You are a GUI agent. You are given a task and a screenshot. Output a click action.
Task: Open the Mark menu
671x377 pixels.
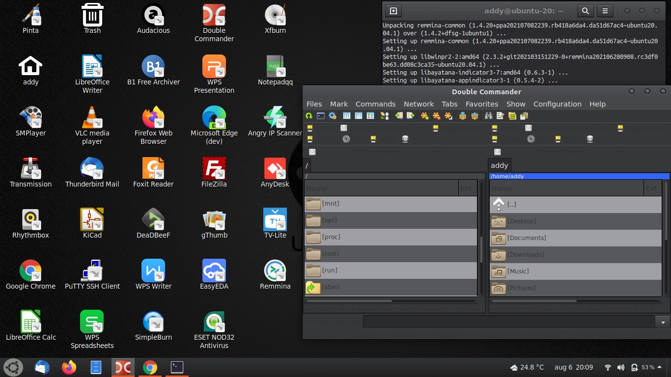tap(339, 104)
